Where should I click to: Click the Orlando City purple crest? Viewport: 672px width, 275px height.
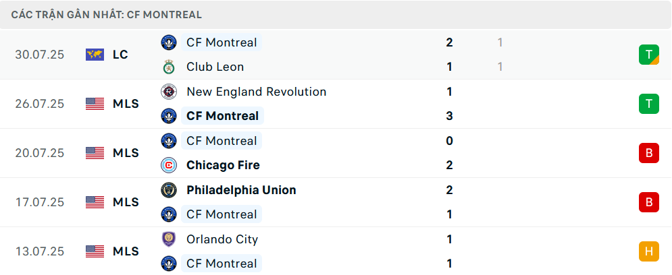pyautogui.click(x=168, y=239)
